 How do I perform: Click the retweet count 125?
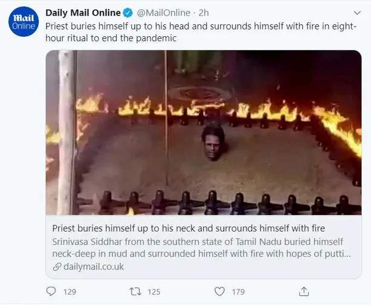(x=153, y=292)
